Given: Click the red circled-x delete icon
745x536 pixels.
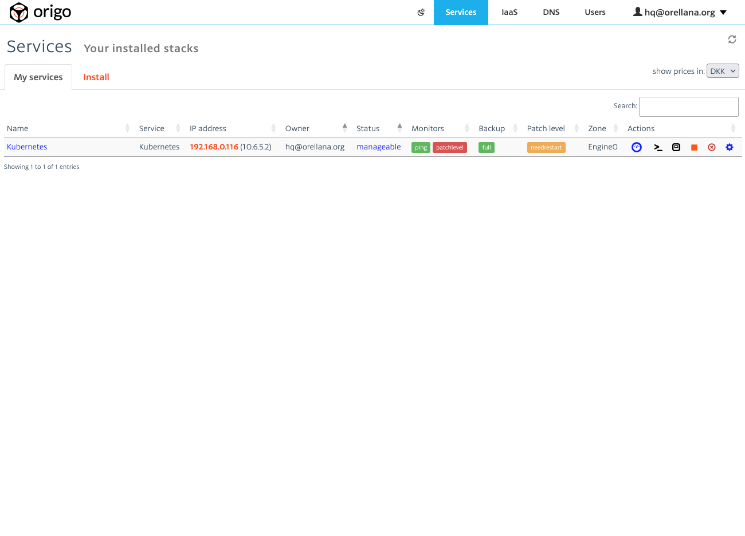Looking at the screenshot, I should click(712, 147).
